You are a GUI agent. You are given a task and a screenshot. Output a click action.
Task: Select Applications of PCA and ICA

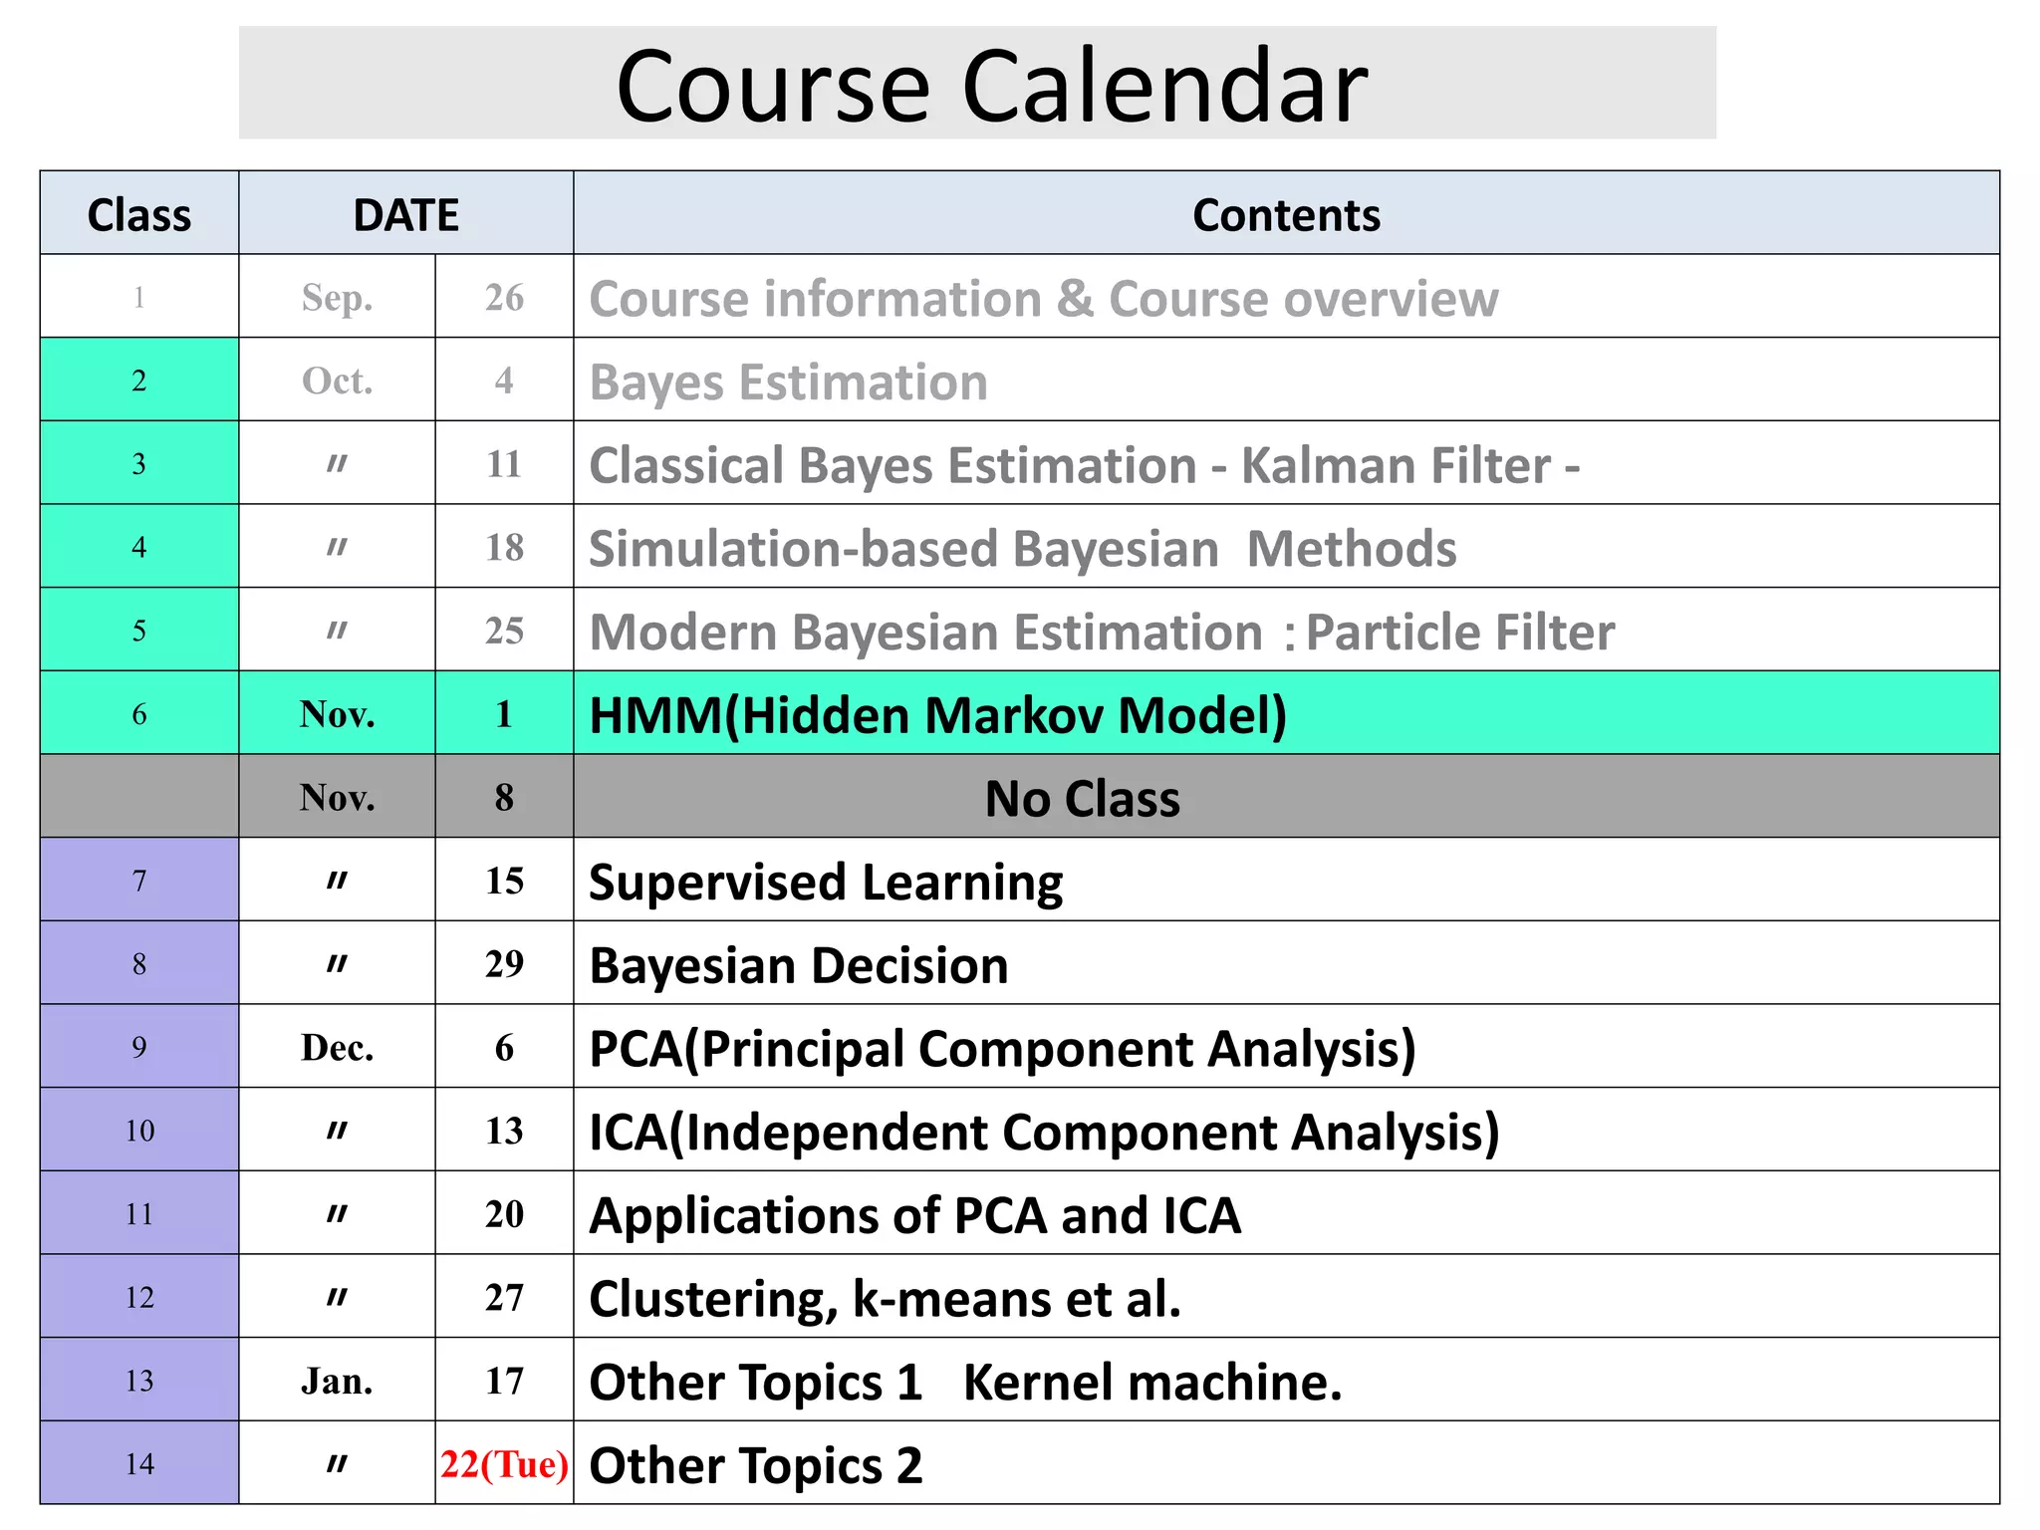pyautogui.click(x=914, y=1215)
